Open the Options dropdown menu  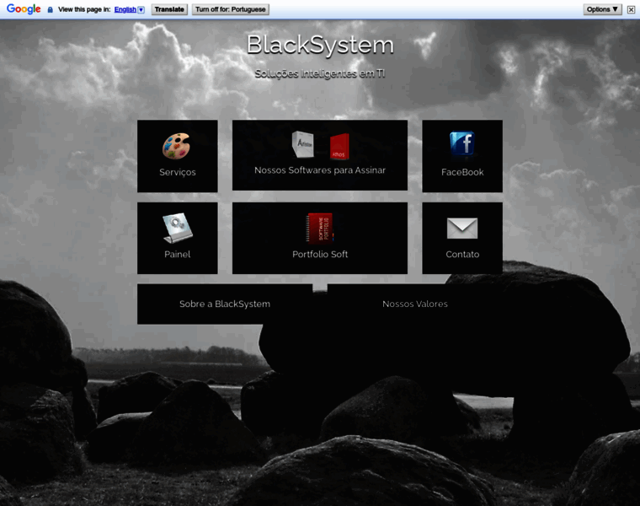[x=602, y=9]
